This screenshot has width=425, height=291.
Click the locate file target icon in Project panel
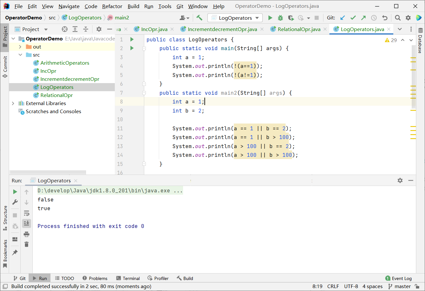tap(64, 29)
